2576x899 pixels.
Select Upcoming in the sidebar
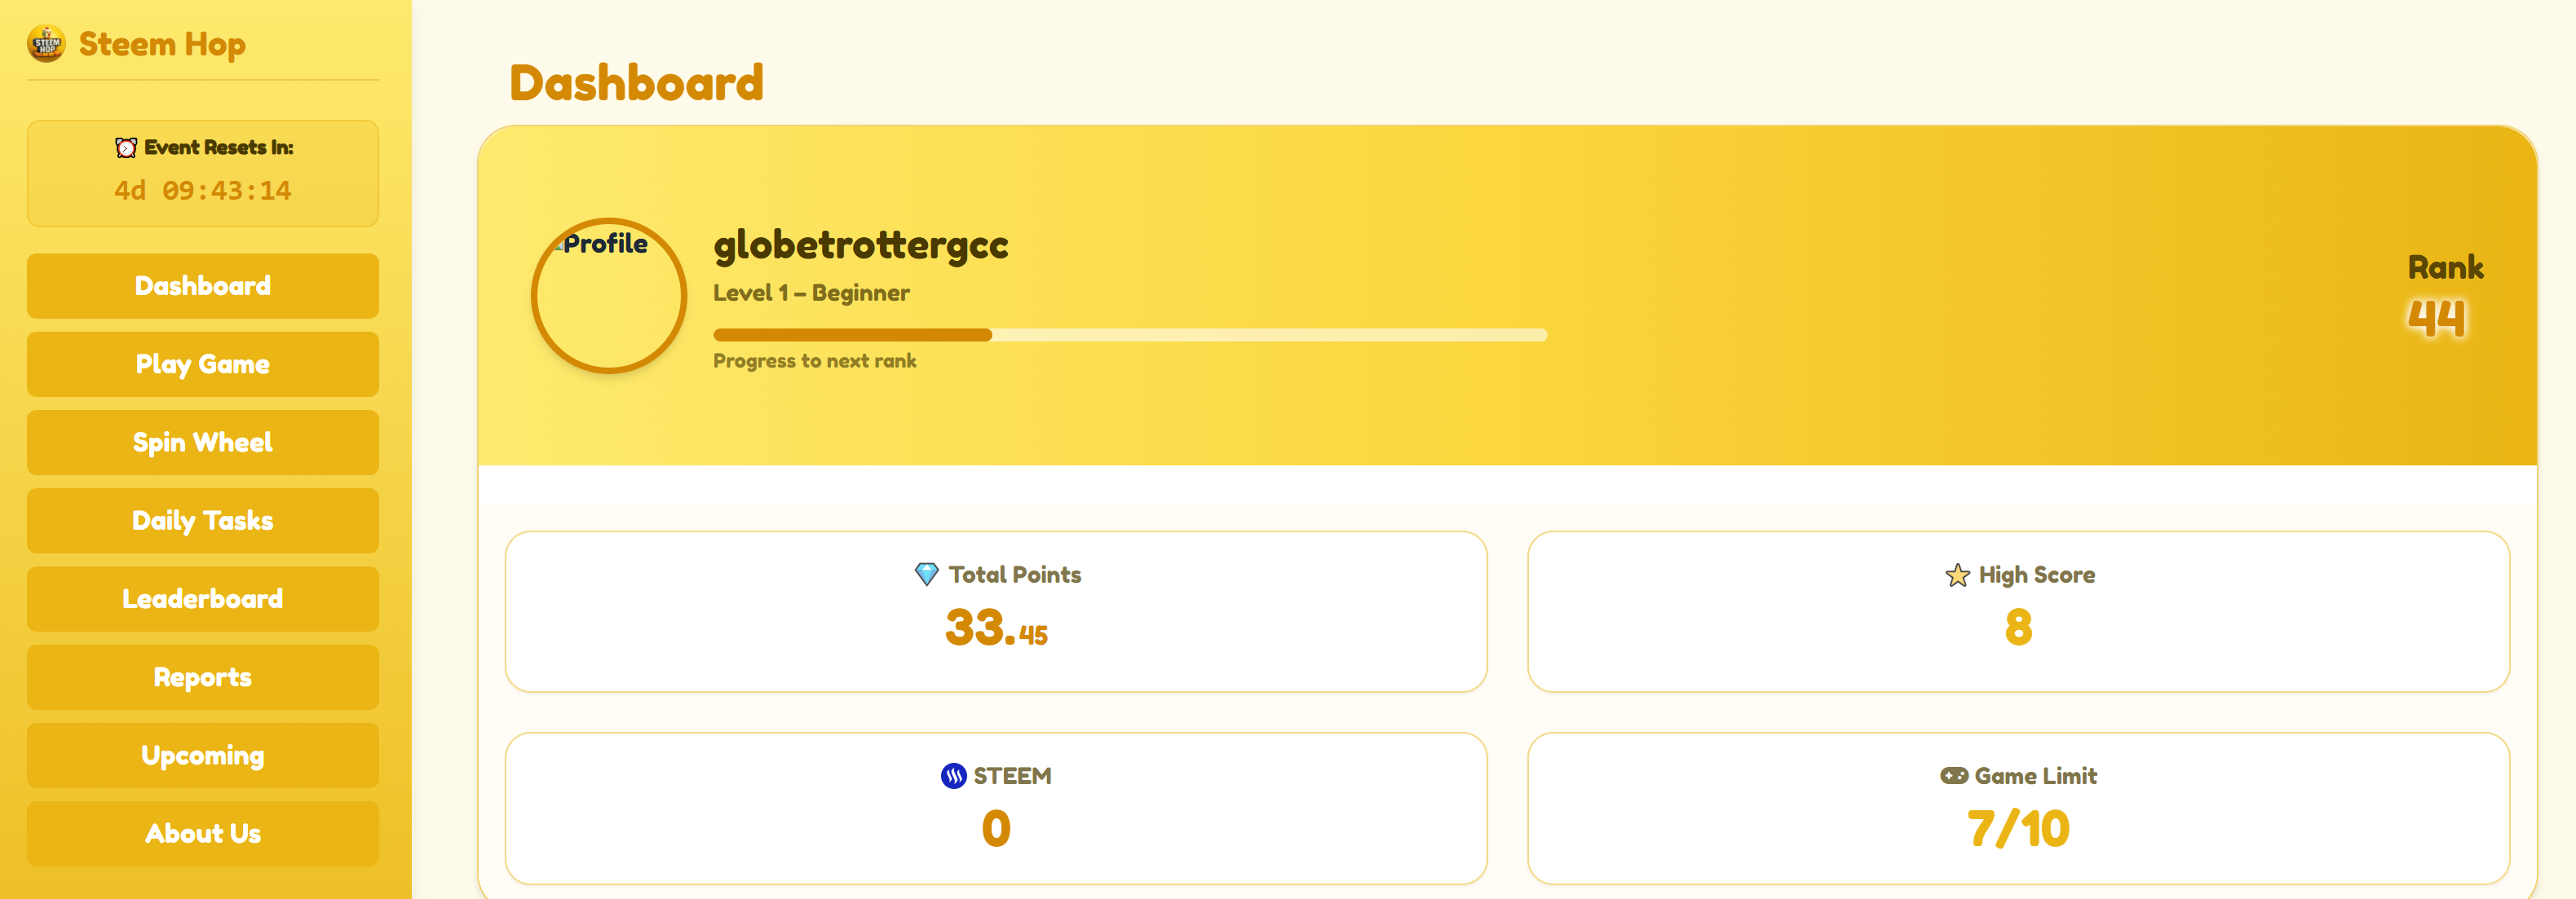tap(203, 755)
